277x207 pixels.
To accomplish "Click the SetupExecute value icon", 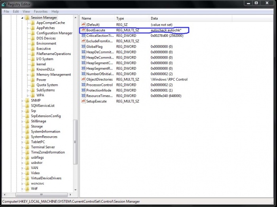I will click(83, 101).
